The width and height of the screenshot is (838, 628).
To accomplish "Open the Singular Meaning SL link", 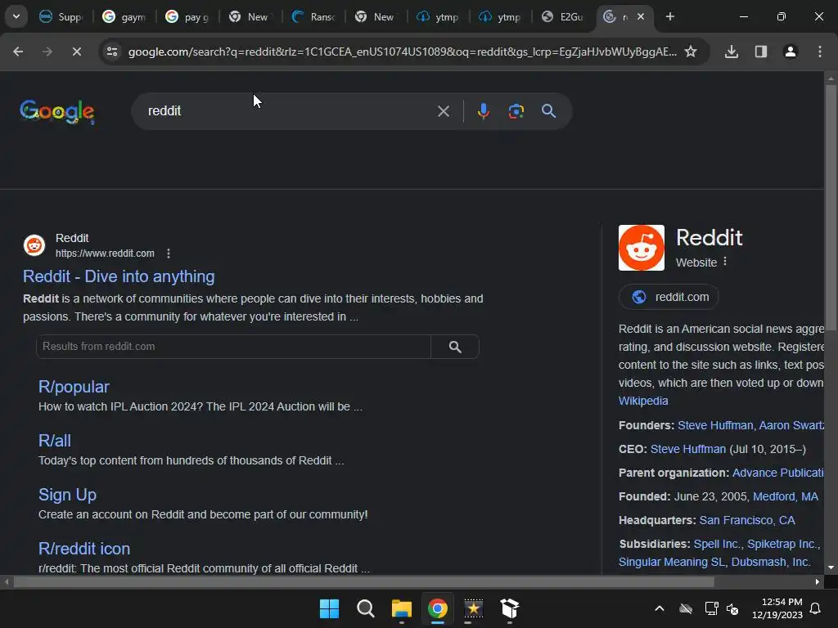I will (x=672, y=562).
